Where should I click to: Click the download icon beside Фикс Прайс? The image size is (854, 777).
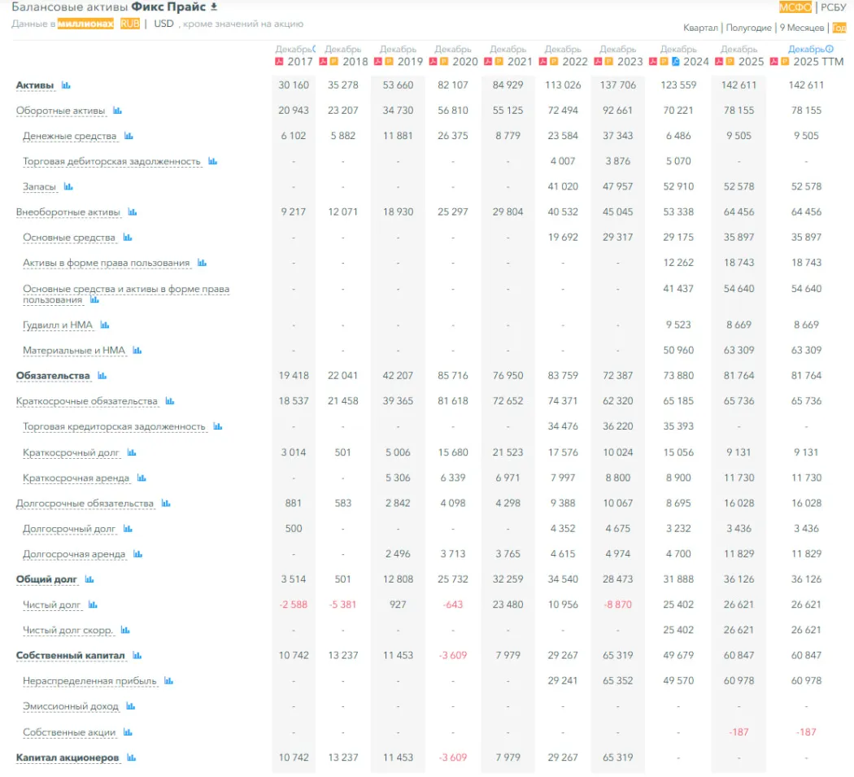tap(214, 7)
